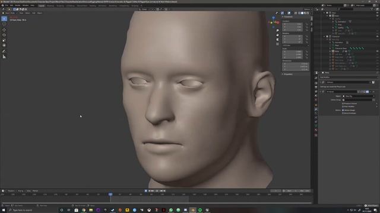Image resolution: width=380 pixels, height=213 pixels.
Task: Select the Rotate tool
Action: (x=4, y=35)
